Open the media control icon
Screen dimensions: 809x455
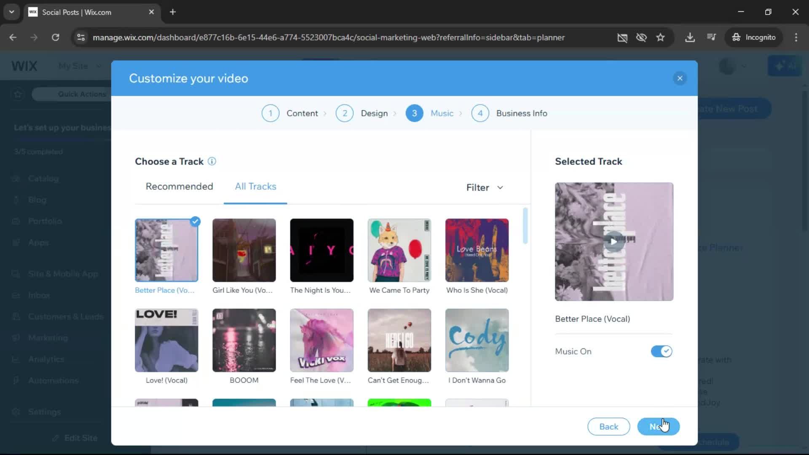[711, 37]
